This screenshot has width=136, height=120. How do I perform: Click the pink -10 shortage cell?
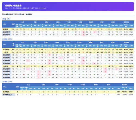(83, 61)
